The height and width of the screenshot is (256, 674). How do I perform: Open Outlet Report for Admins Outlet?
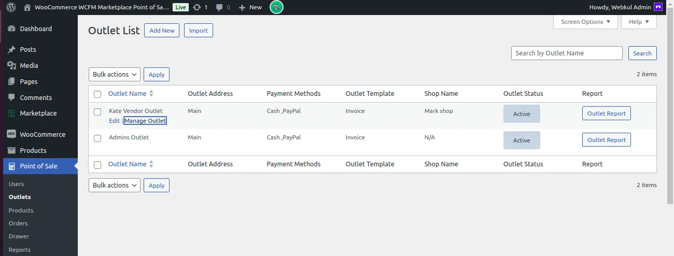point(607,140)
